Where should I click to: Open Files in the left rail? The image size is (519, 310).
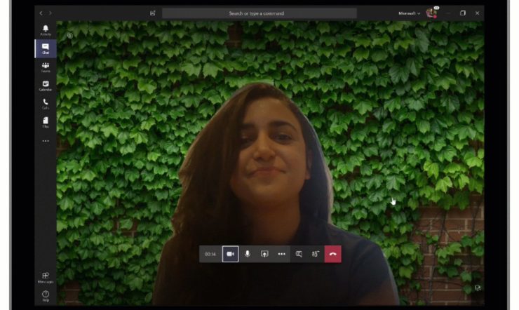click(46, 122)
